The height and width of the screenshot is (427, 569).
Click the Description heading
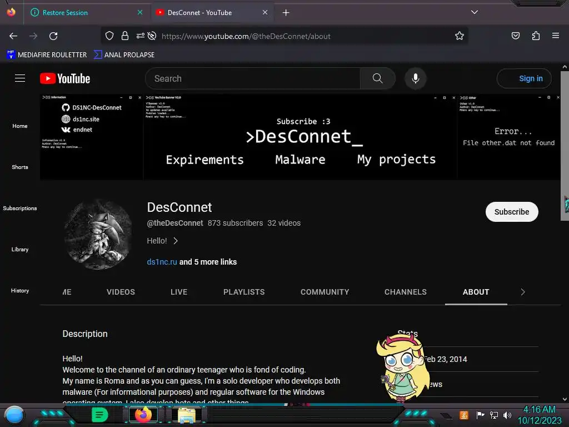85,334
